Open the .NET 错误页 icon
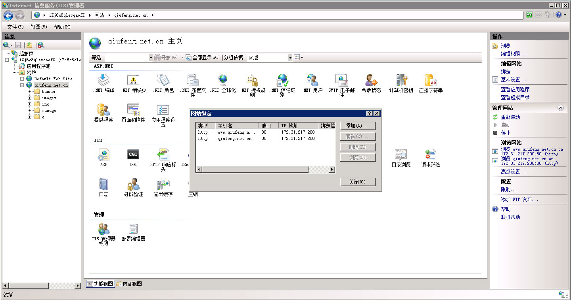 (x=133, y=83)
